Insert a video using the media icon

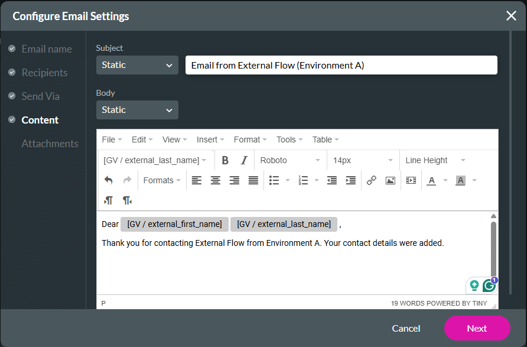(411, 180)
